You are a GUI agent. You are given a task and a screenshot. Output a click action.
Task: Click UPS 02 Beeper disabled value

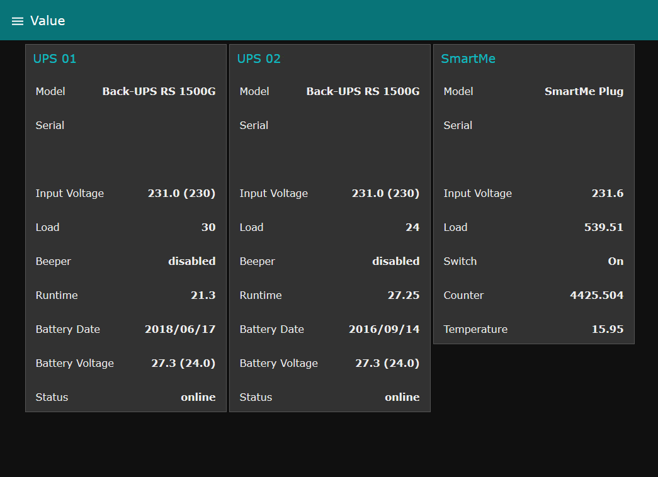(395, 261)
